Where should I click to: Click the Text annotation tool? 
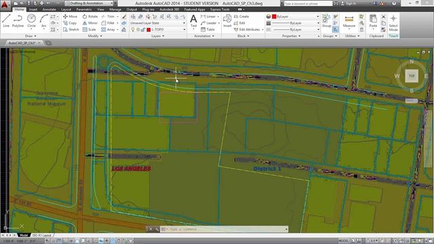click(x=193, y=21)
